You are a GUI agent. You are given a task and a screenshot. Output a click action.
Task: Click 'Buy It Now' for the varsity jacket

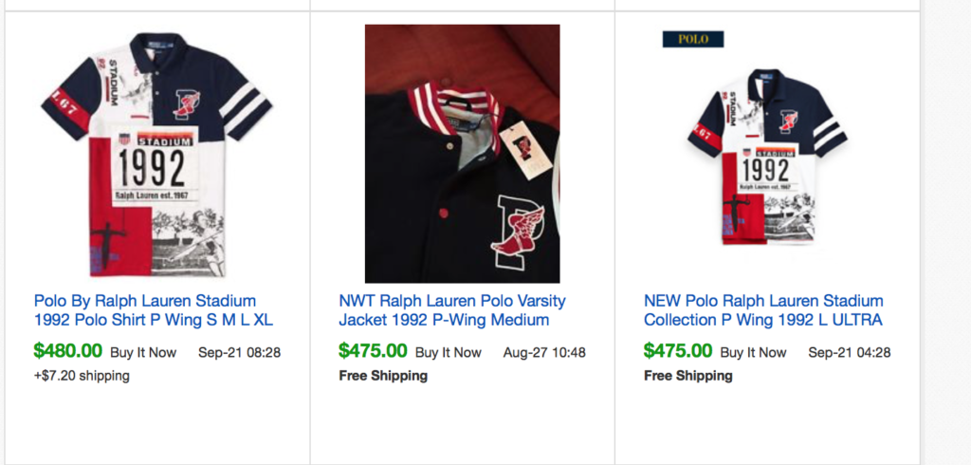pos(449,352)
